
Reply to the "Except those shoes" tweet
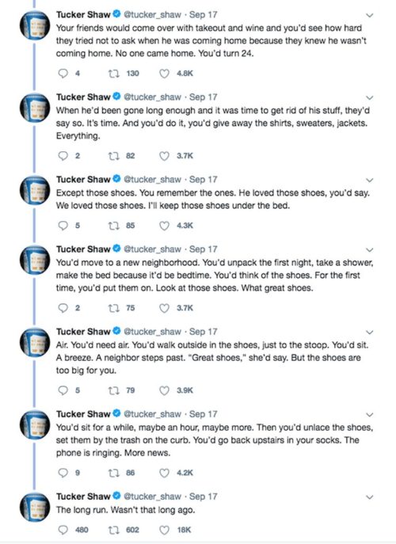pyautogui.click(x=63, y=226)
